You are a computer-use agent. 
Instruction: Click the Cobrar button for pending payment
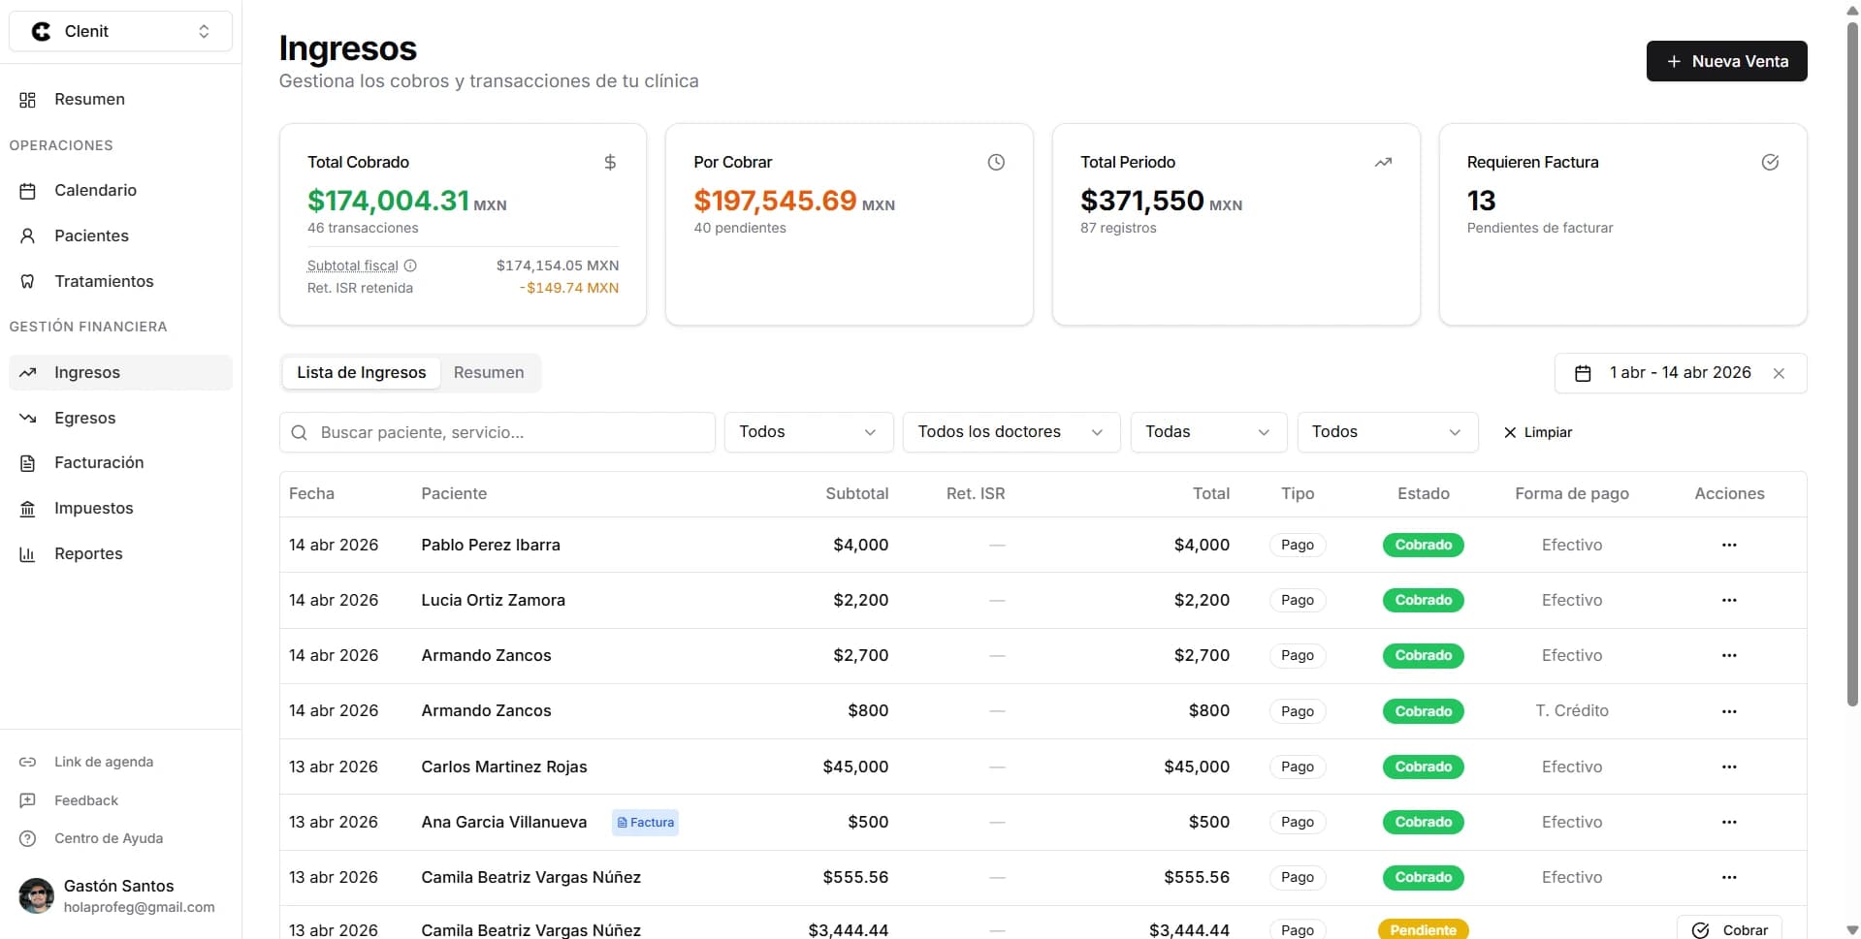[1729, 928]
